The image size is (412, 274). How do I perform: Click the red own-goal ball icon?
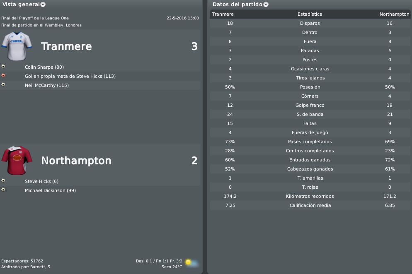[3, 76]
